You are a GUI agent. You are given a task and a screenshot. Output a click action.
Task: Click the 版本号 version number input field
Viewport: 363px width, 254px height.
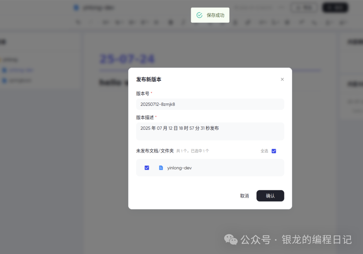pos(210,104)
